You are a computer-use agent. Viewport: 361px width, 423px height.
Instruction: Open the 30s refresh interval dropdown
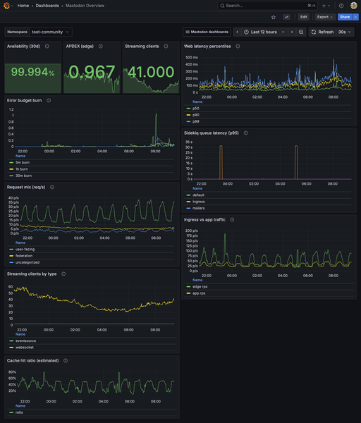pos(345,32)
